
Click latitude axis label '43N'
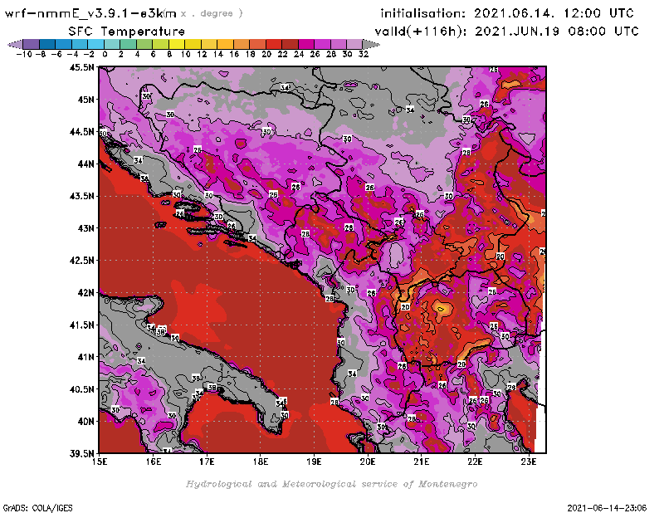(85, 228)
